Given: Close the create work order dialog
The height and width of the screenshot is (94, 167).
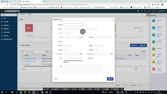Looking at the screenshot, I should click(113, 20).
